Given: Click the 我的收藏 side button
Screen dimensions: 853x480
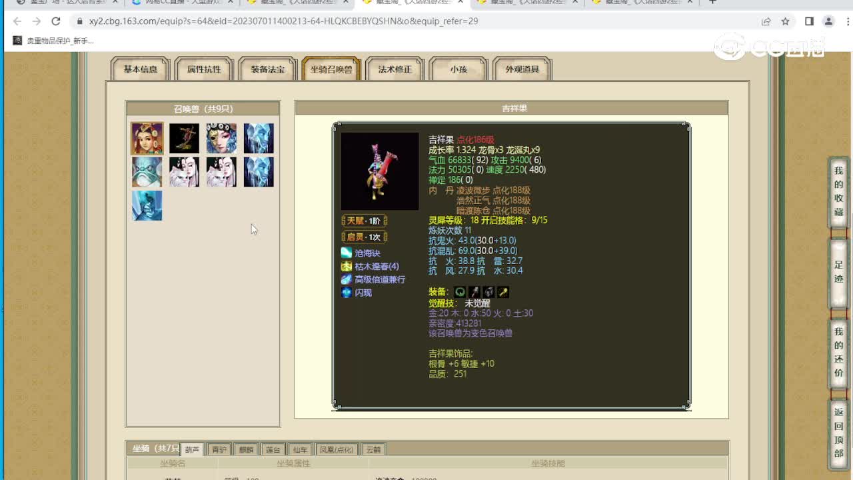Looking at the screenshot, I should [x=838, y=191].
